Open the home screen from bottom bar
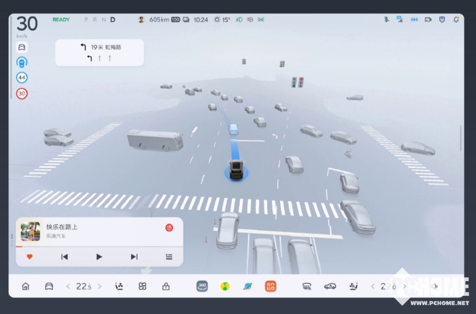 coord(26,286)
